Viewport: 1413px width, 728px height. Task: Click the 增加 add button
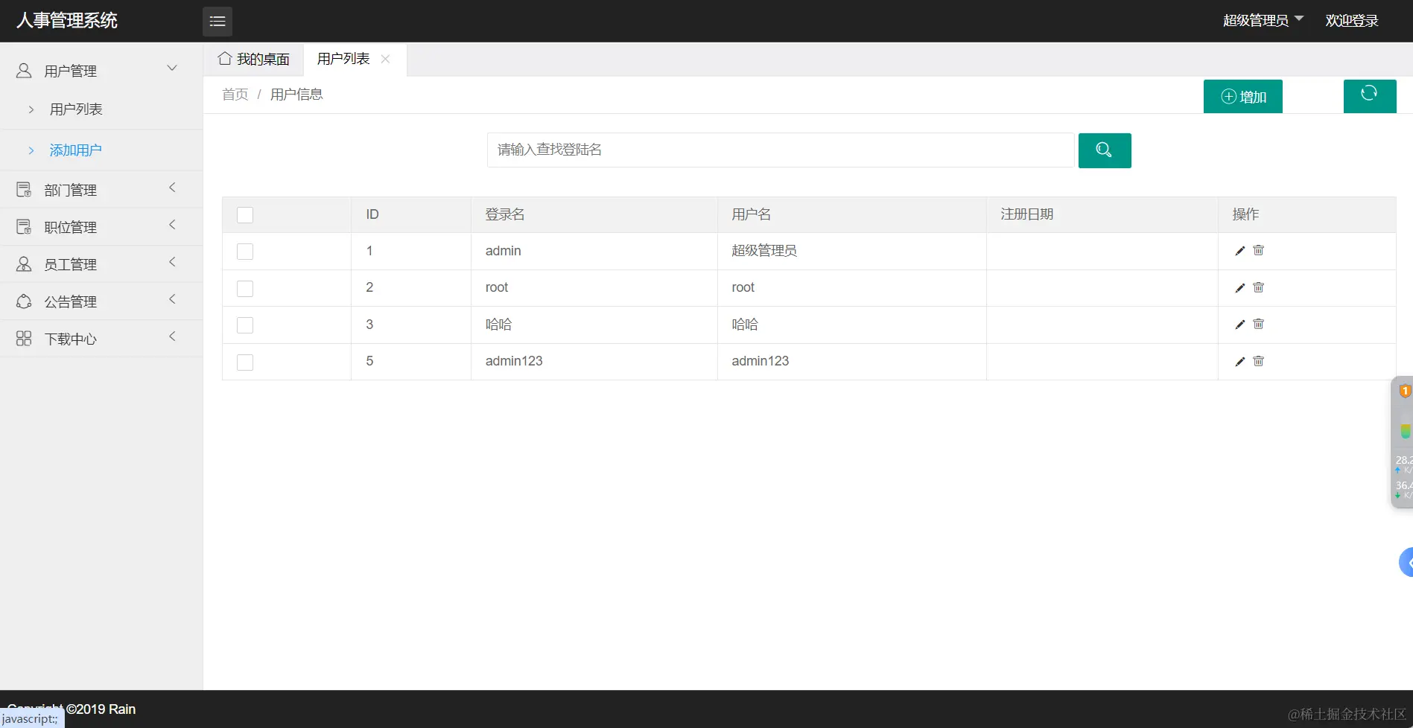tap(1243, 97)
